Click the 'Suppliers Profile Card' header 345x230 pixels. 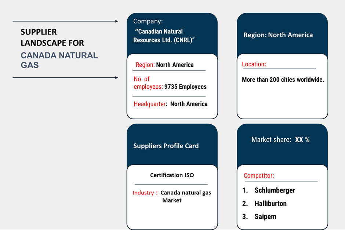pos(166,146)
